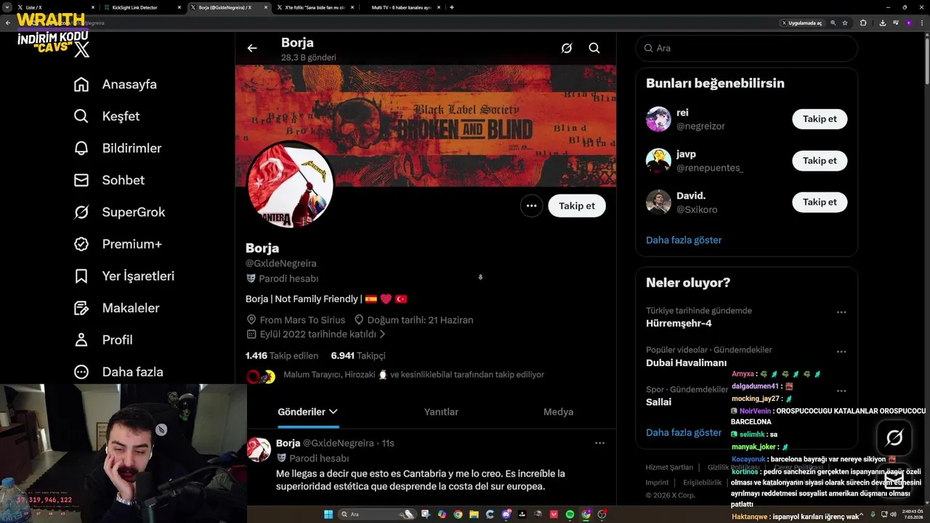Open Bildirimler notifications bell icon
930x523 pixels.
81,148
